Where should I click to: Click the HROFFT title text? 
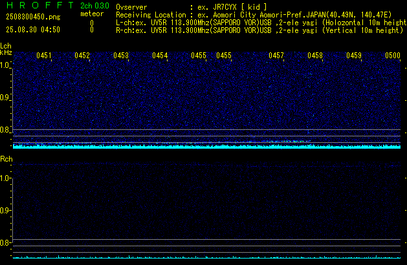tap(40, 5)
